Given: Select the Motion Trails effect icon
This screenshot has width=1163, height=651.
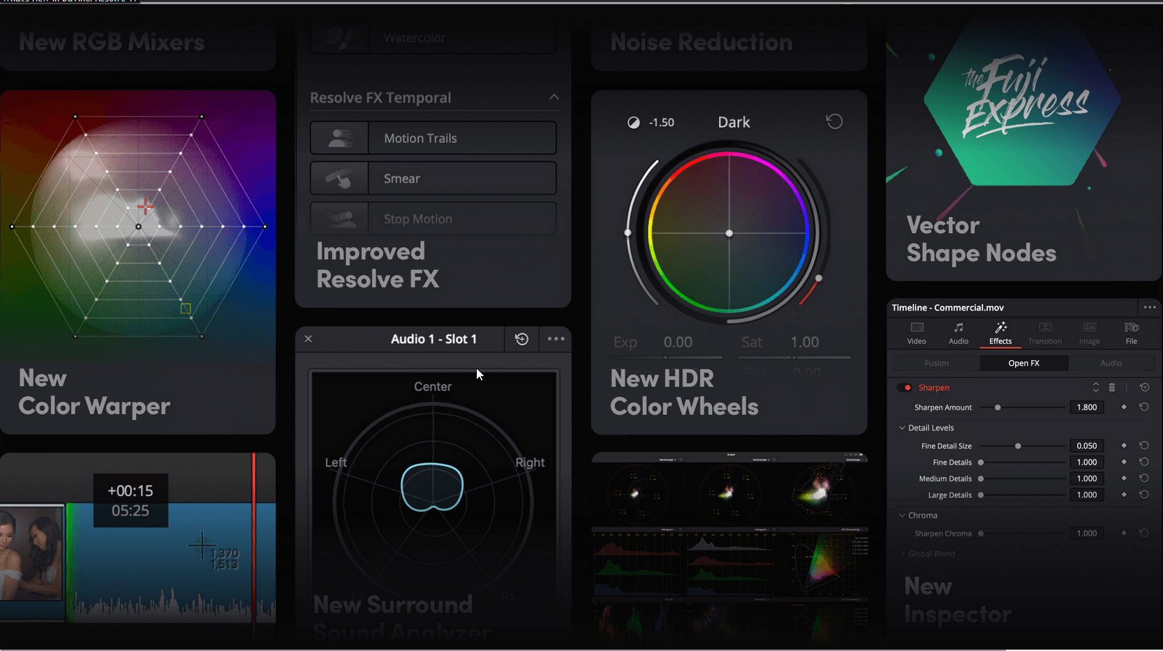Looking at the screenshot, I should tap(339, 137).
